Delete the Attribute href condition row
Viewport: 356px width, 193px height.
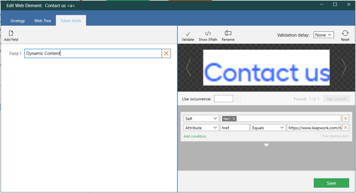[x=345, y=128]
